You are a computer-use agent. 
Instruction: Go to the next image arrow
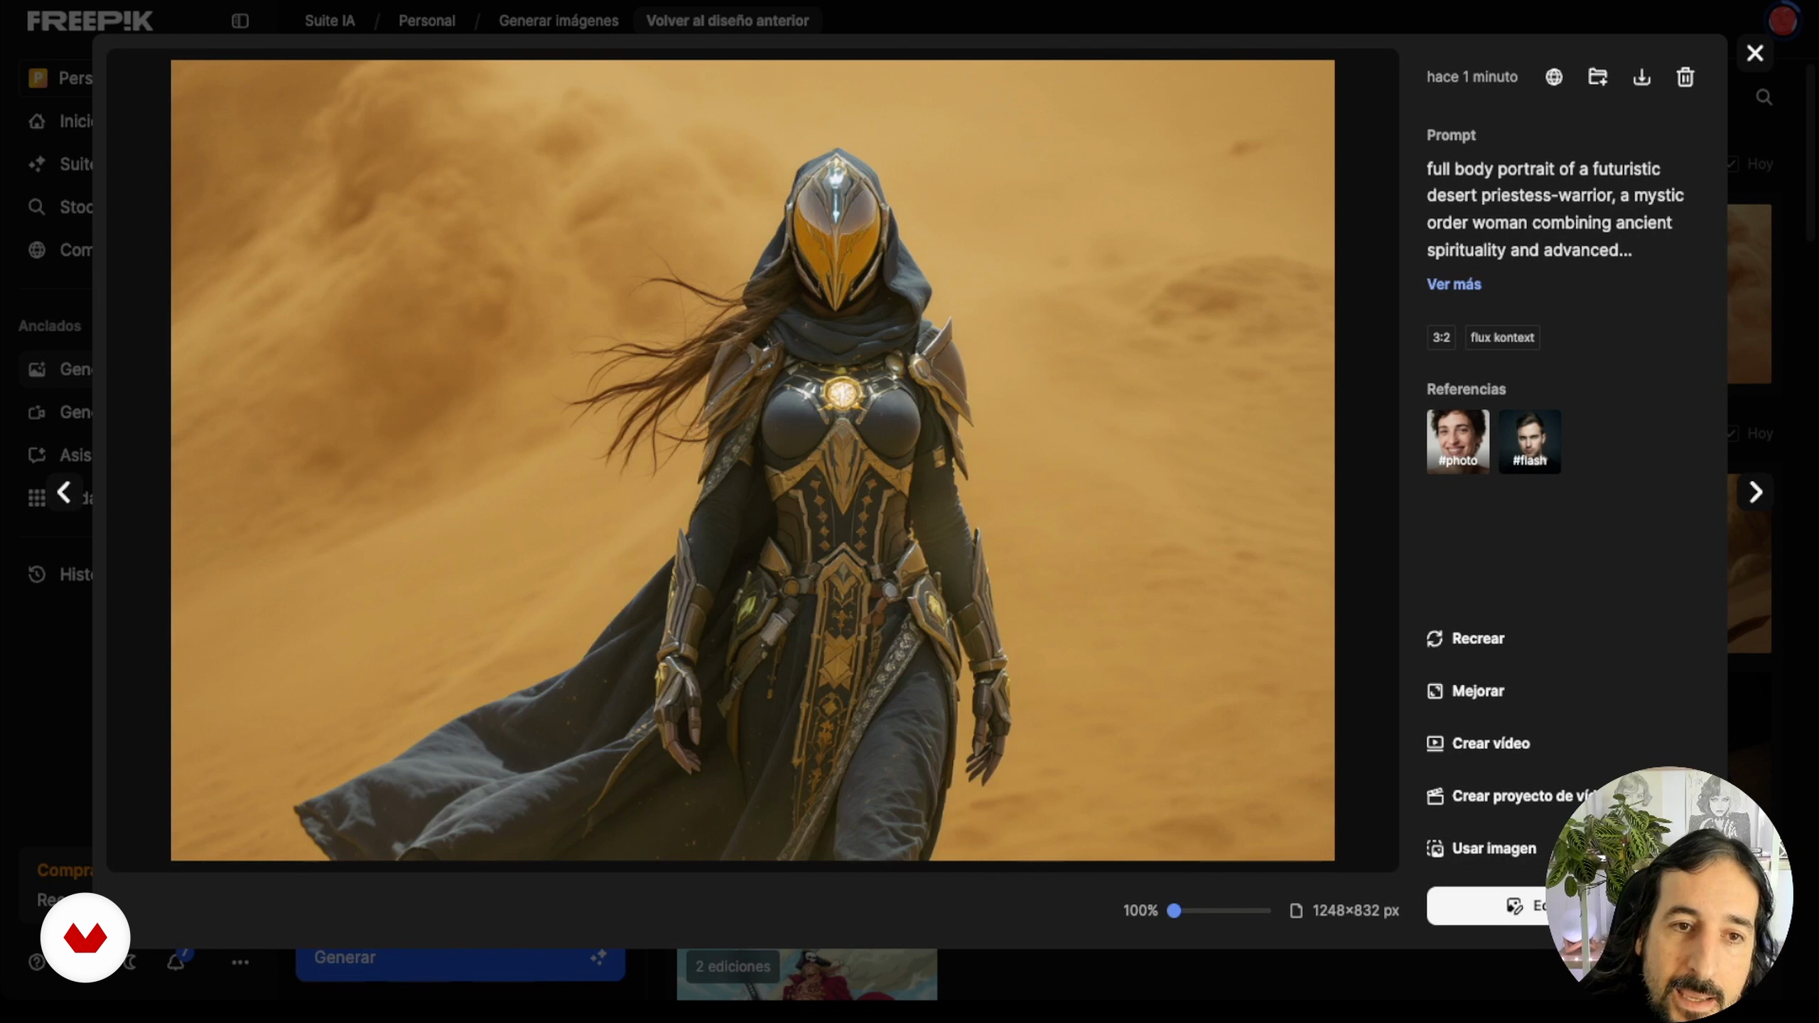[x=1755, y=492]
